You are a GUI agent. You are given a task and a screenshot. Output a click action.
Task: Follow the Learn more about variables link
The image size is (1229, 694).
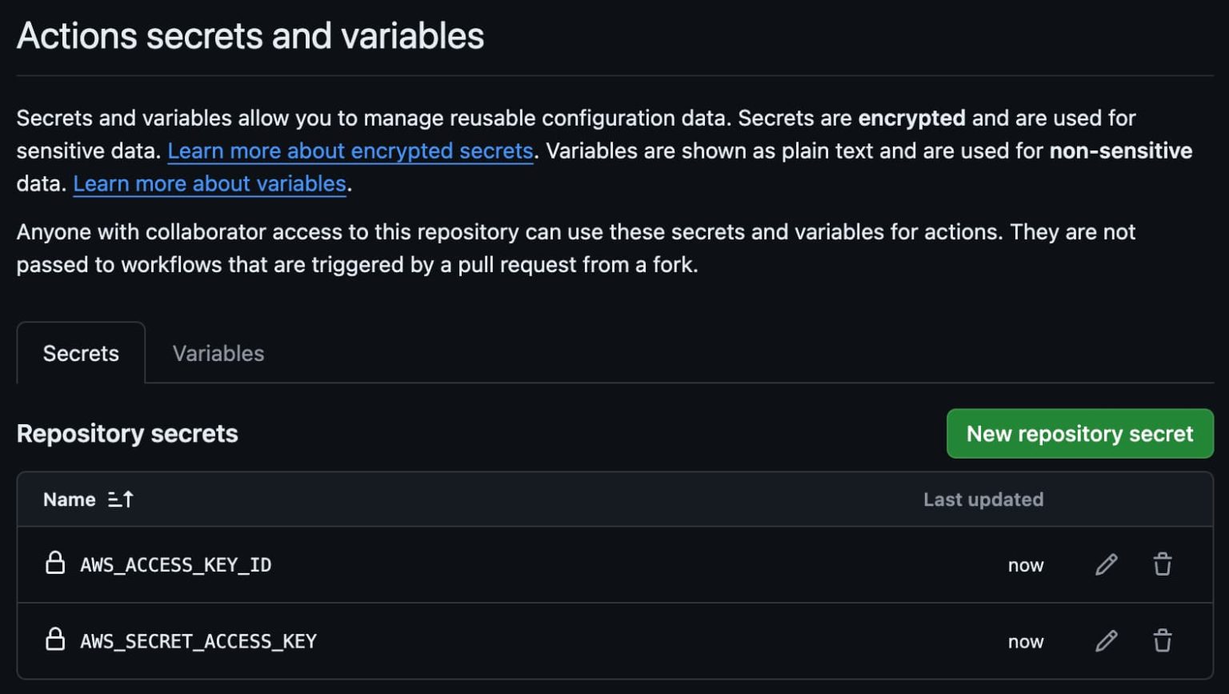pyautogui.click(x=210, y=183)
